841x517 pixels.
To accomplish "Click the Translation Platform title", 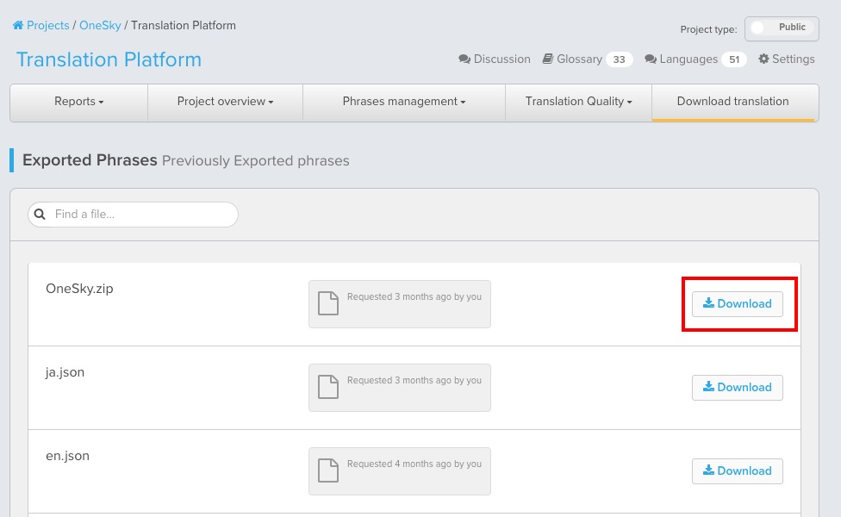I will [109, 59].
